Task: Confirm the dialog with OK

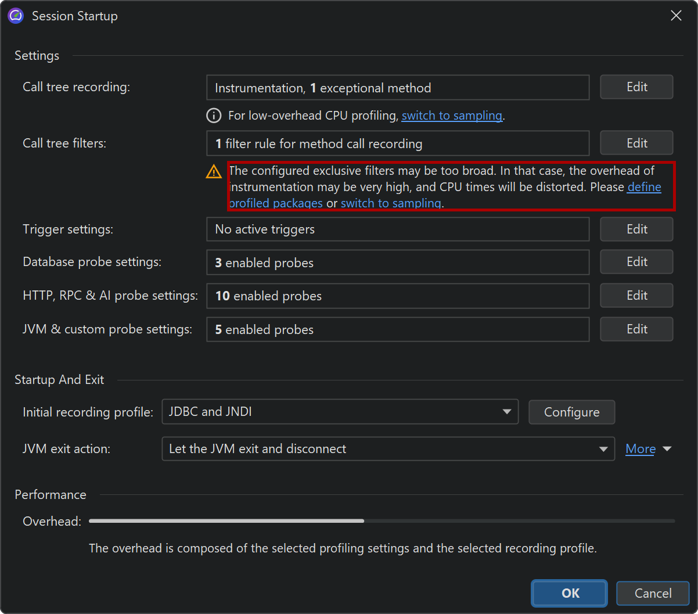Action: pyautogui.click(x=569, y=593)
